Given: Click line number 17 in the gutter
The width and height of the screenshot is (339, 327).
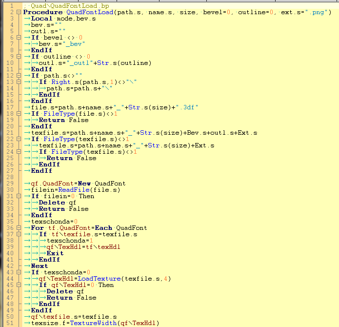Looking at the screenshot, I should (x=10, y=107).
